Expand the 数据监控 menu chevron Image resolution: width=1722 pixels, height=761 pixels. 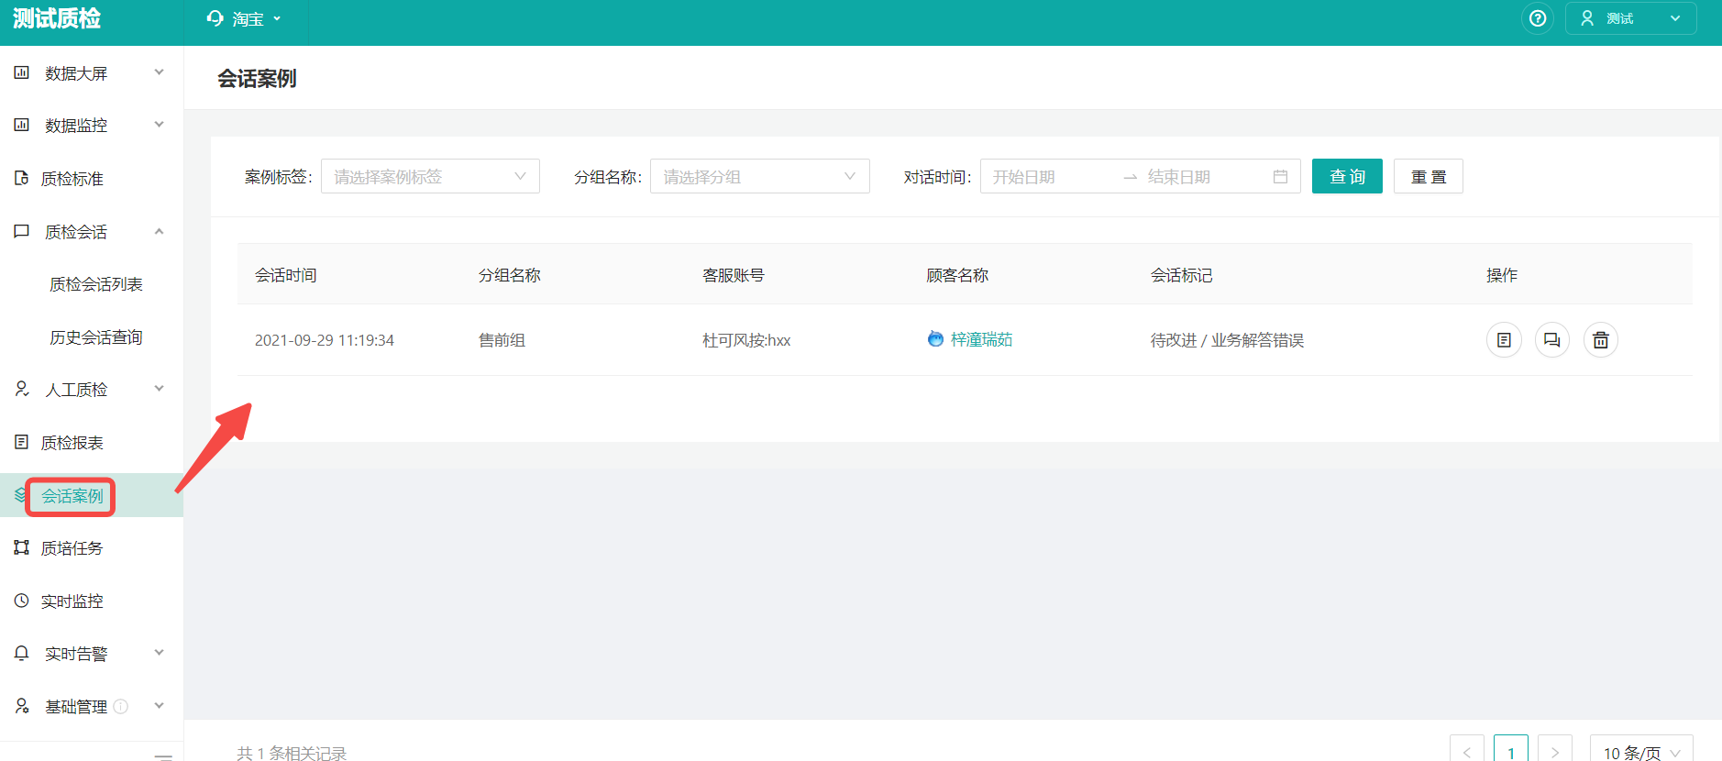pyautogui.click(x=160, y=125)
